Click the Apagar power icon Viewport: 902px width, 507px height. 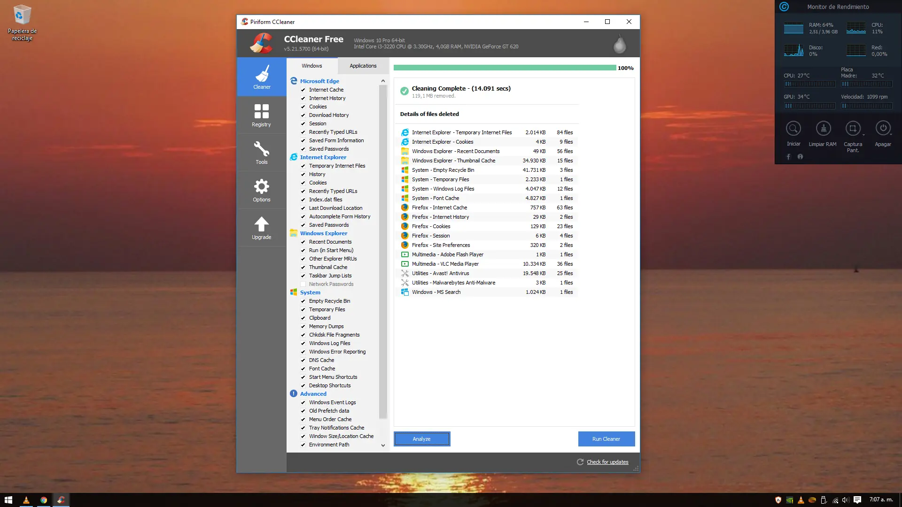pyautogui.click(x=883, y=129)
